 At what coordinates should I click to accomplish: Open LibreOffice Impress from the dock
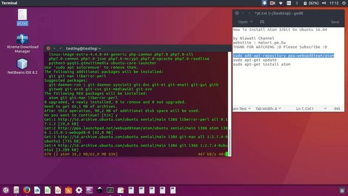click(58, 190)
